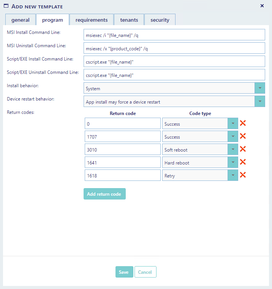Open code type dropdown for code 3010
The image size is (272, 289).
click(232, 149)
